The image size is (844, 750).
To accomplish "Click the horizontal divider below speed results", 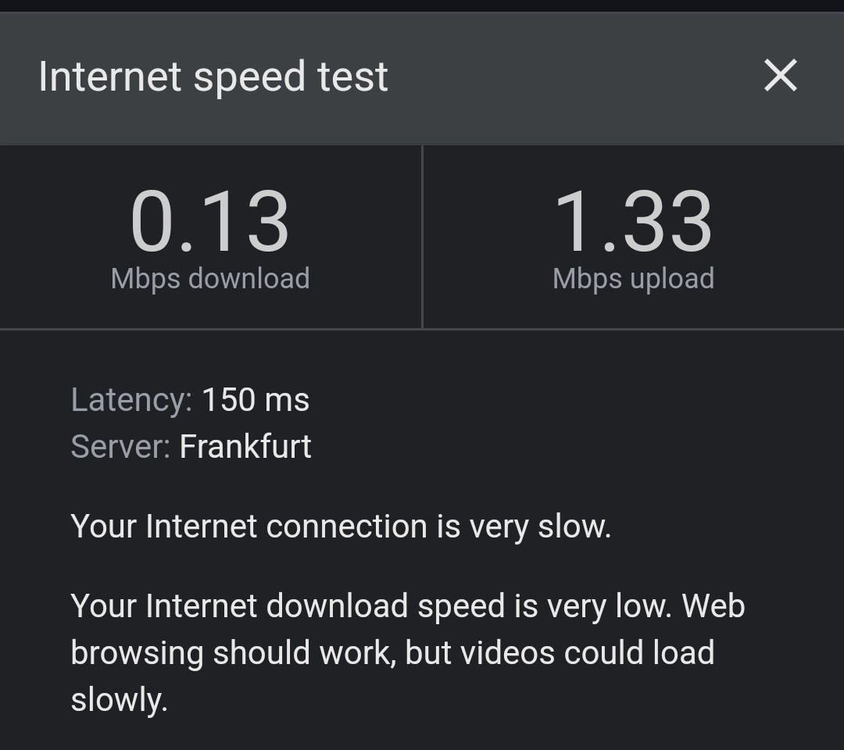I will click(x=422, y=329).
